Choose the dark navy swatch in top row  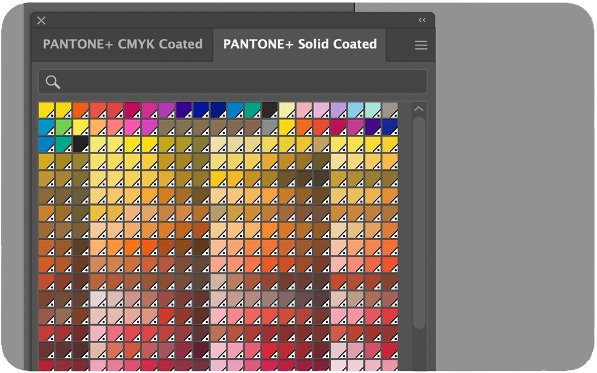218,110
